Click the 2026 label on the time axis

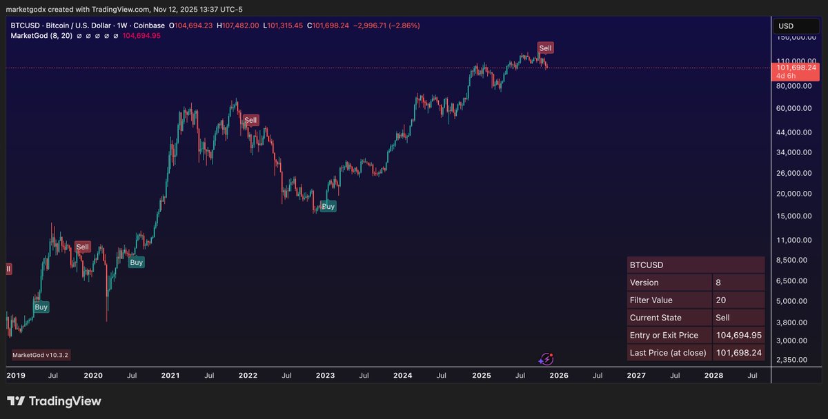pyautogui.click(x=558, y=376)
